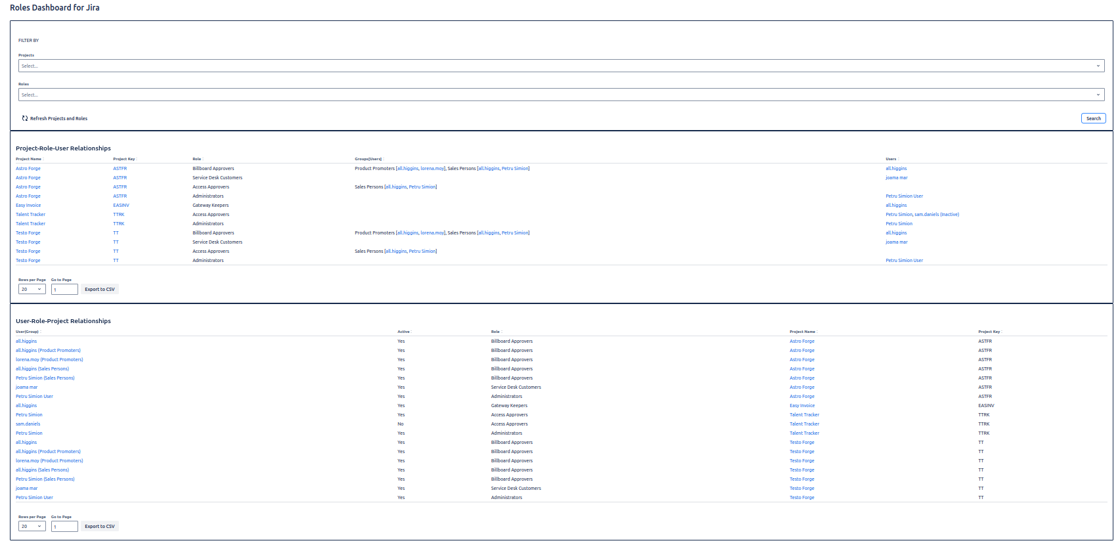Screen dimensions: 1118x549
Task: Open Petru Simion (Sales Persons) link in Astro Forge row
Action: click(45, 378)
